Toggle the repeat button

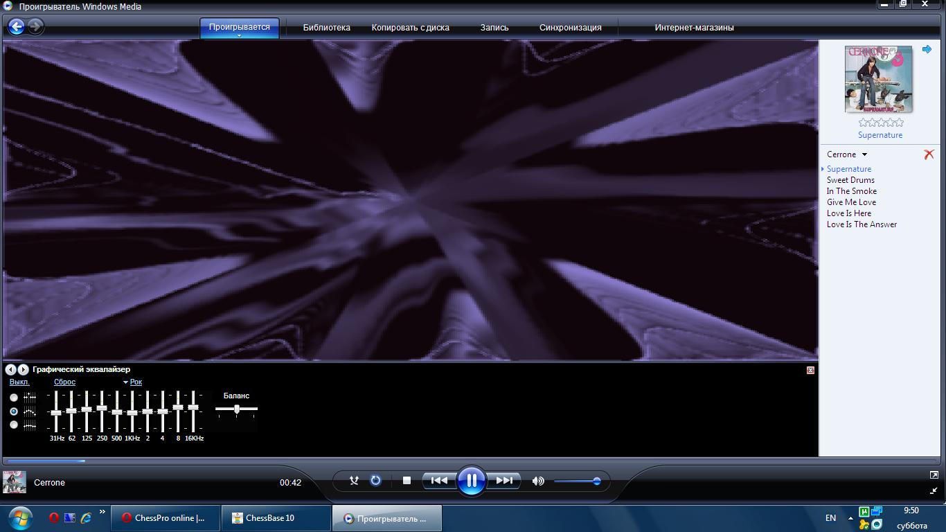(375, 480)
